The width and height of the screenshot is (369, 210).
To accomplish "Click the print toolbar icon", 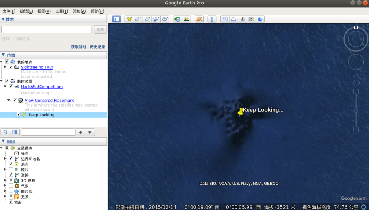I will (234, 19).
